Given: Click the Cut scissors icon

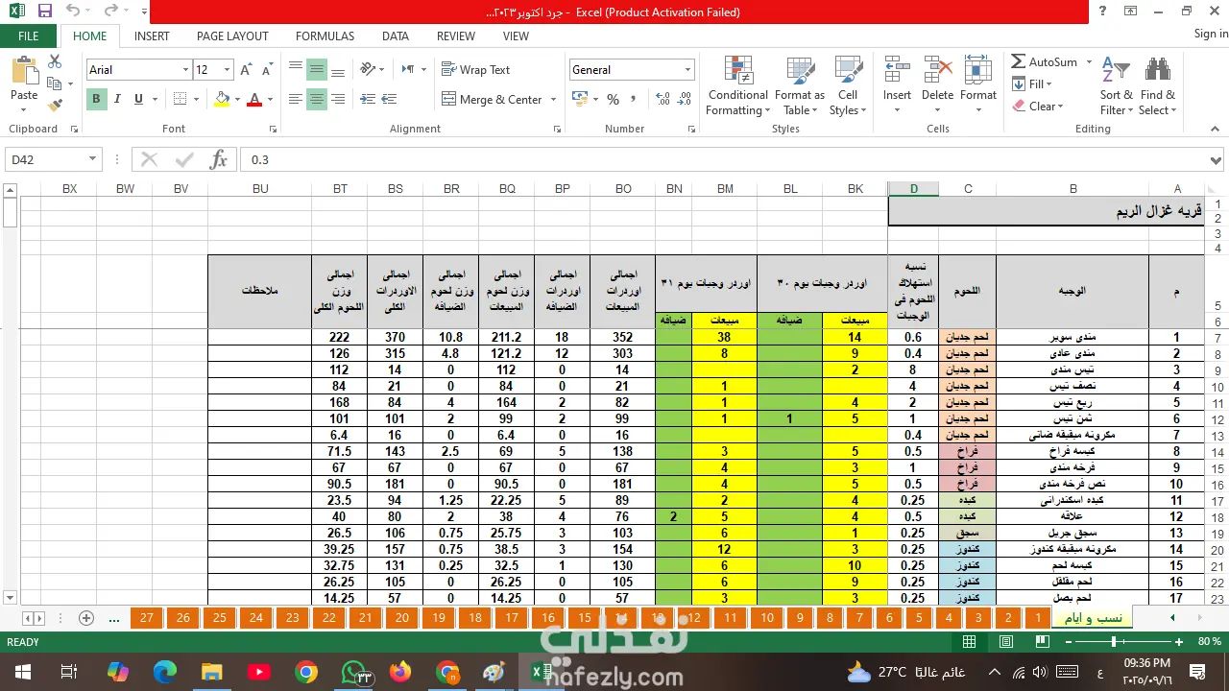Looking at the screenshot, I should 55,62.
